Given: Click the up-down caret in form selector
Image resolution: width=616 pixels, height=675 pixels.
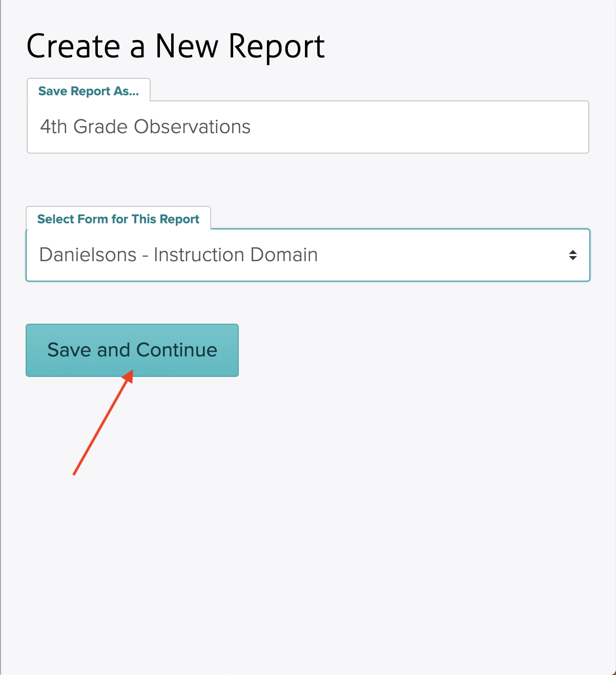Looking at the screenshot, I should (x=573, y=255).
